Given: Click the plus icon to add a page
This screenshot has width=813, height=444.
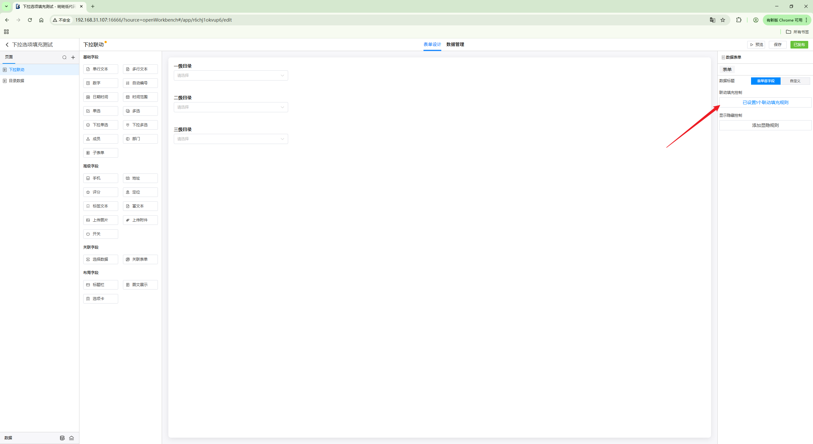Looking at the screenshot, I should pos(73,57).
